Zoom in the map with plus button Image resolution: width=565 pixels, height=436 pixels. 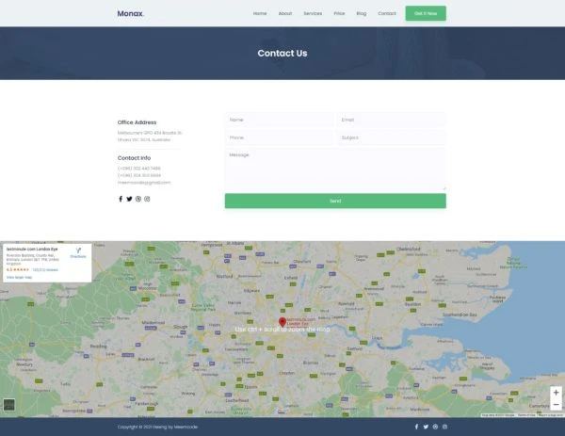[556, 392]
